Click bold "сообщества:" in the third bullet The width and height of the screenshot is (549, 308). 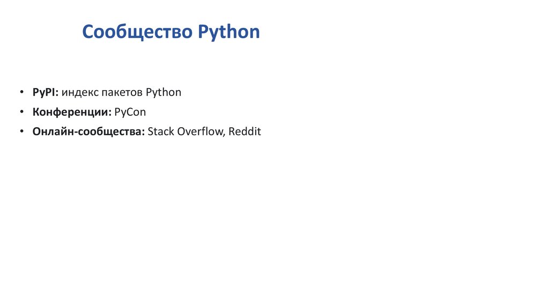pyautogui.click(x=111, y=132)
